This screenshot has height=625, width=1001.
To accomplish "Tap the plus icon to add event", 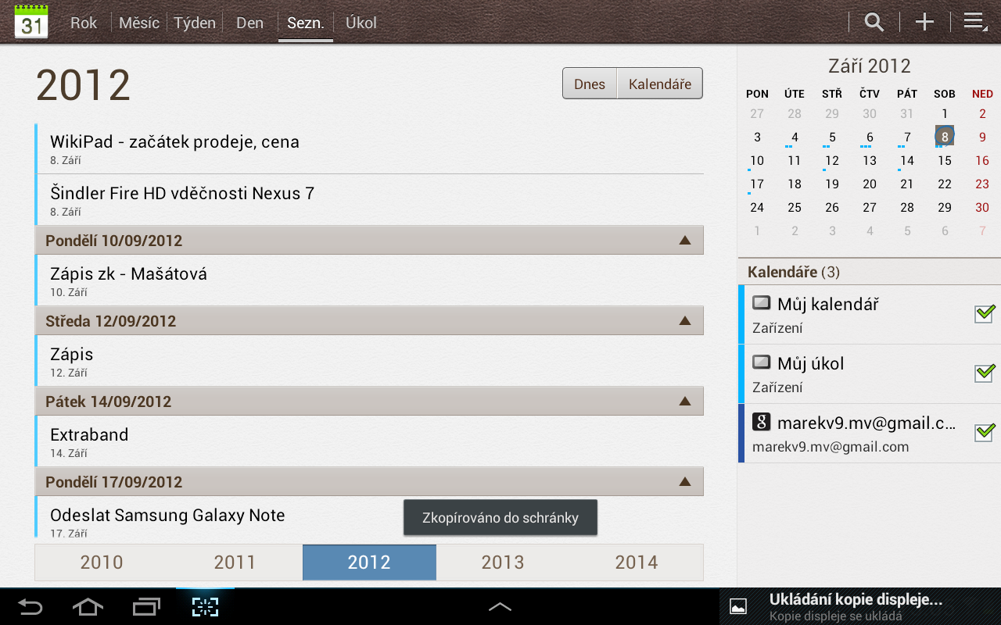I will click(x=924, y=22).
